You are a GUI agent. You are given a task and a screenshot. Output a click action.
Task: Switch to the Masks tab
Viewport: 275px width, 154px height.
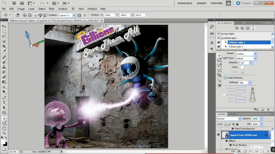pos(239,23)
